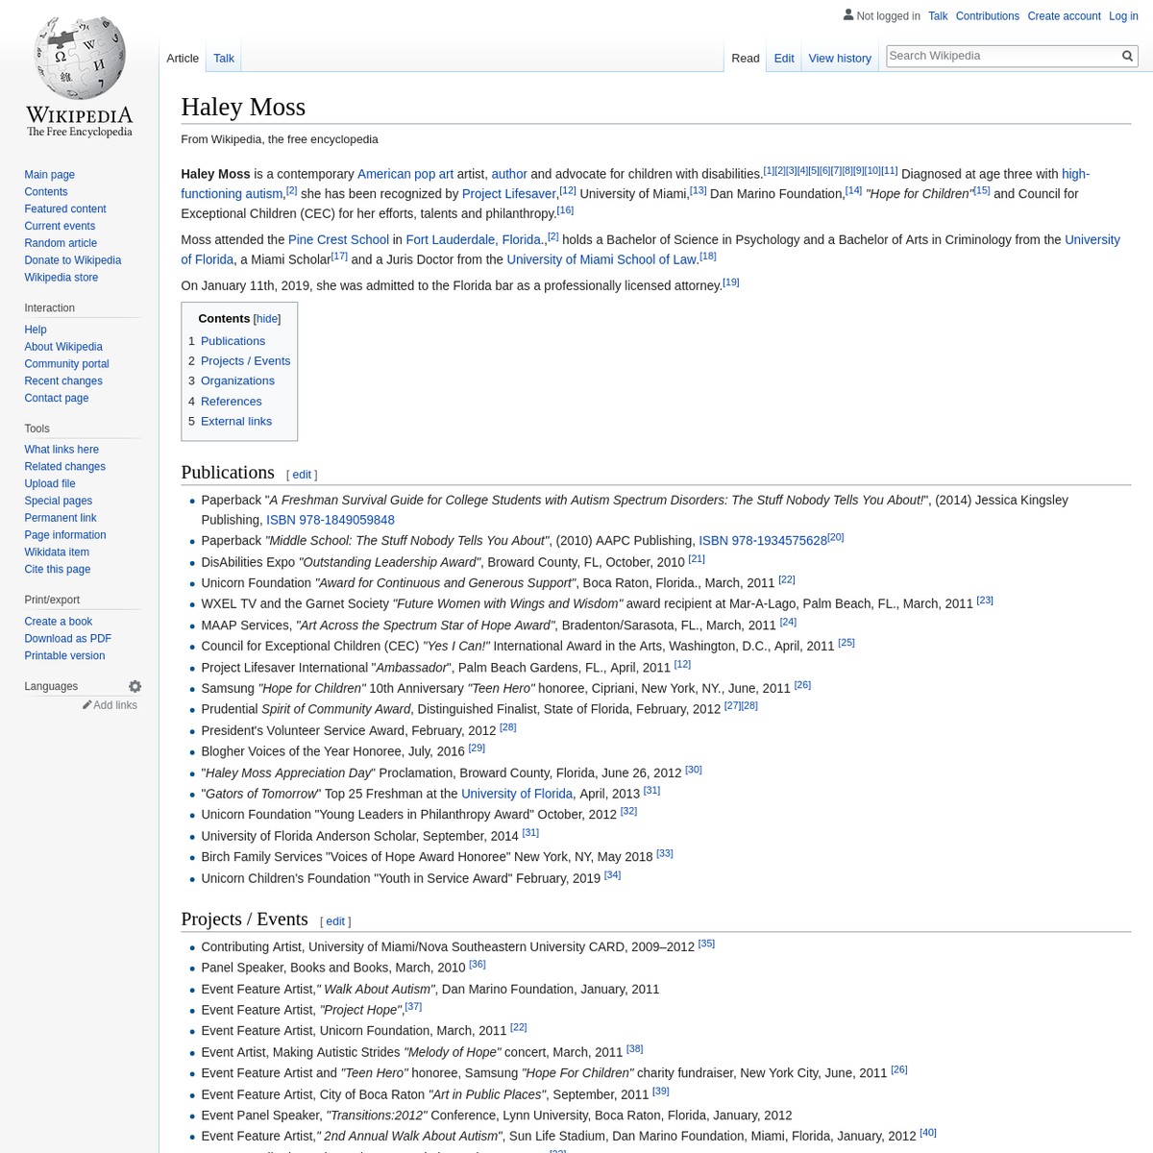1153x1153 pixels.
Task: Click the Add links pencil icon
Action: point(87,704)
